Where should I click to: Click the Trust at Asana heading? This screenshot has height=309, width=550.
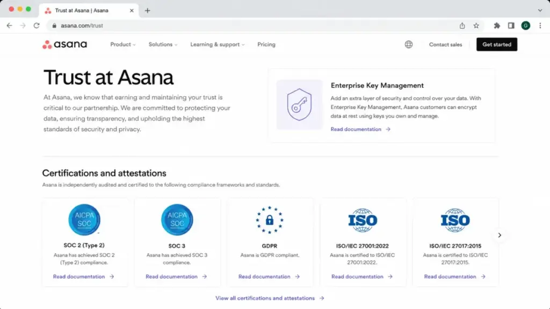[x=108, y=77]
